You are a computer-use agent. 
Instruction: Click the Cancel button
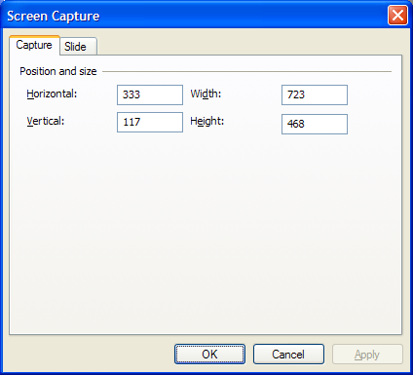[x=288, y=354]
